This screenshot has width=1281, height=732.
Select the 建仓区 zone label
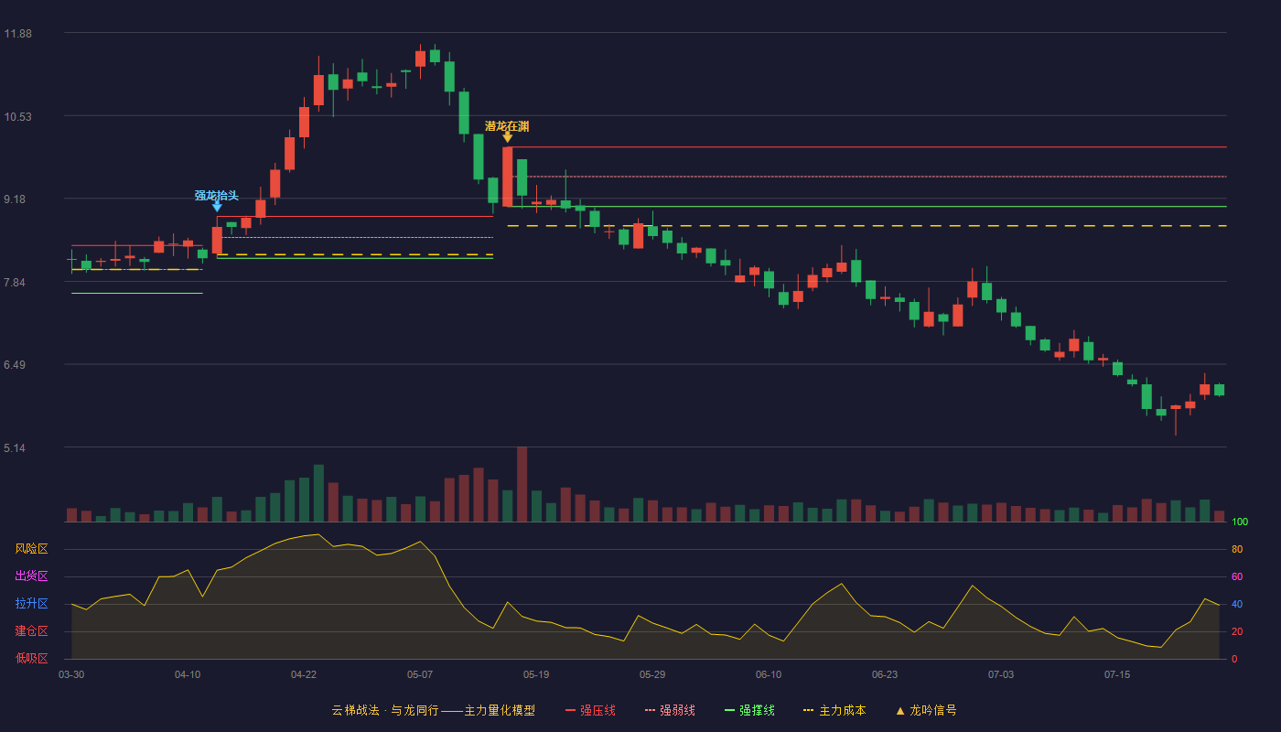click(31, 631)
